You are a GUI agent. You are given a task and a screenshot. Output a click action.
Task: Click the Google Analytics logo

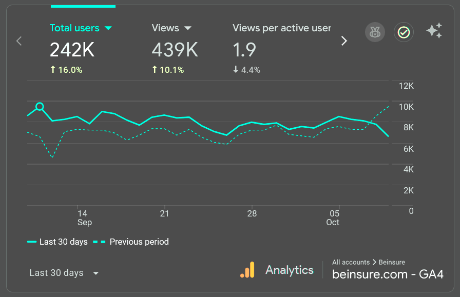tap(247, 269)
